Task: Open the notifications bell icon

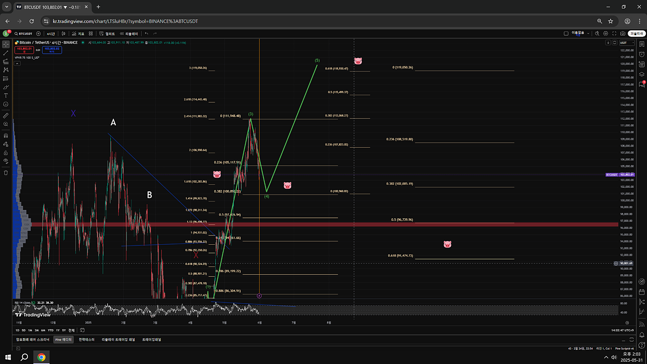Action: coord(642,335)
